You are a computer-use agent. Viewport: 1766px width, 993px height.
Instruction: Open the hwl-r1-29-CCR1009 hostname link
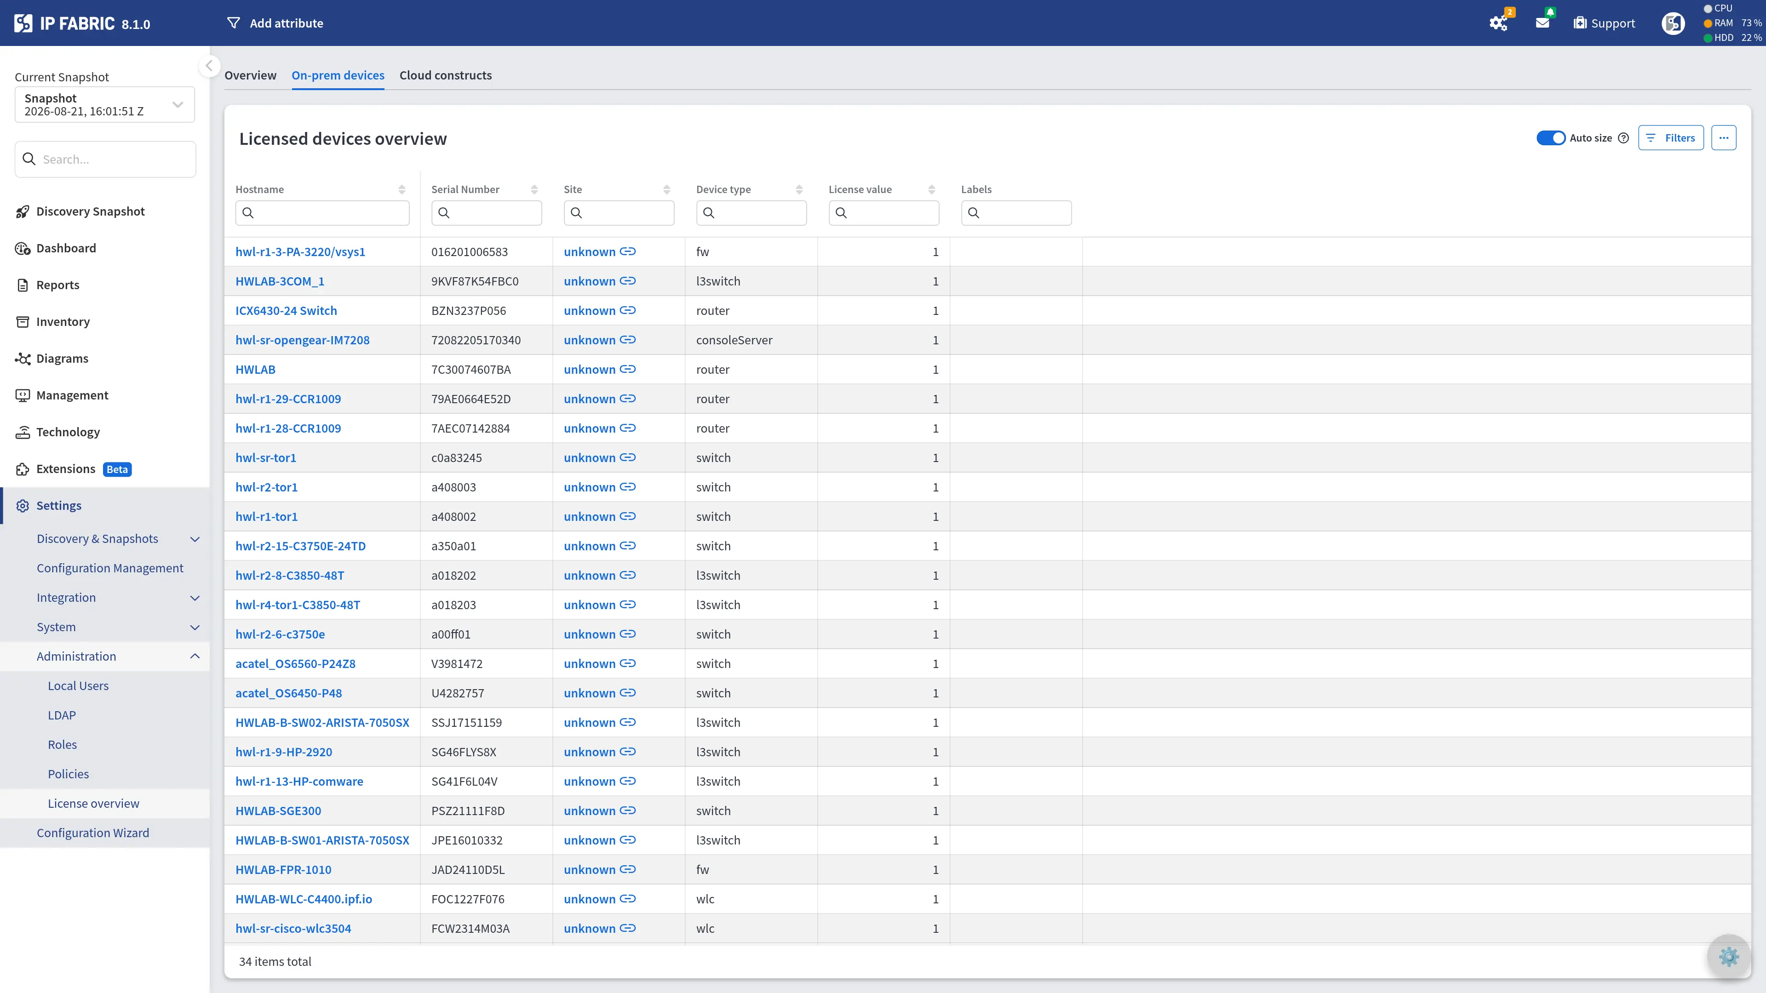(x=288, y=399)
